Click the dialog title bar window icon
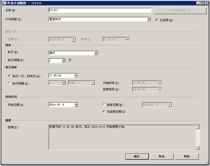The image size is (210, 166). 5,3
